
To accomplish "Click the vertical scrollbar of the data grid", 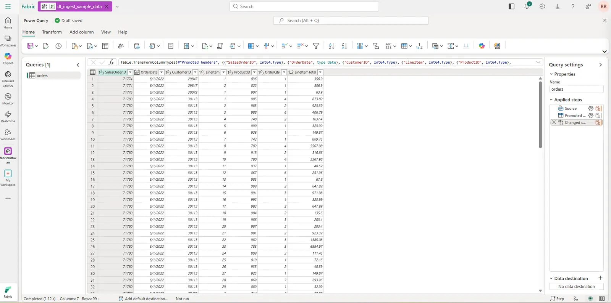I will pos(540,114).
